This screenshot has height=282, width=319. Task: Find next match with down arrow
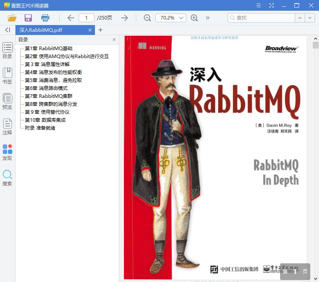pyautogui.click(x=310, y=18)
